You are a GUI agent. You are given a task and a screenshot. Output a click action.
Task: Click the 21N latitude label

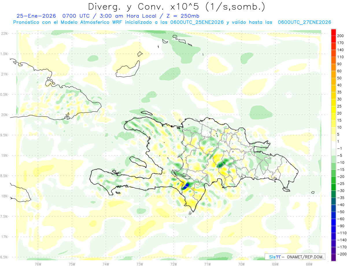(x=4, y=74)
